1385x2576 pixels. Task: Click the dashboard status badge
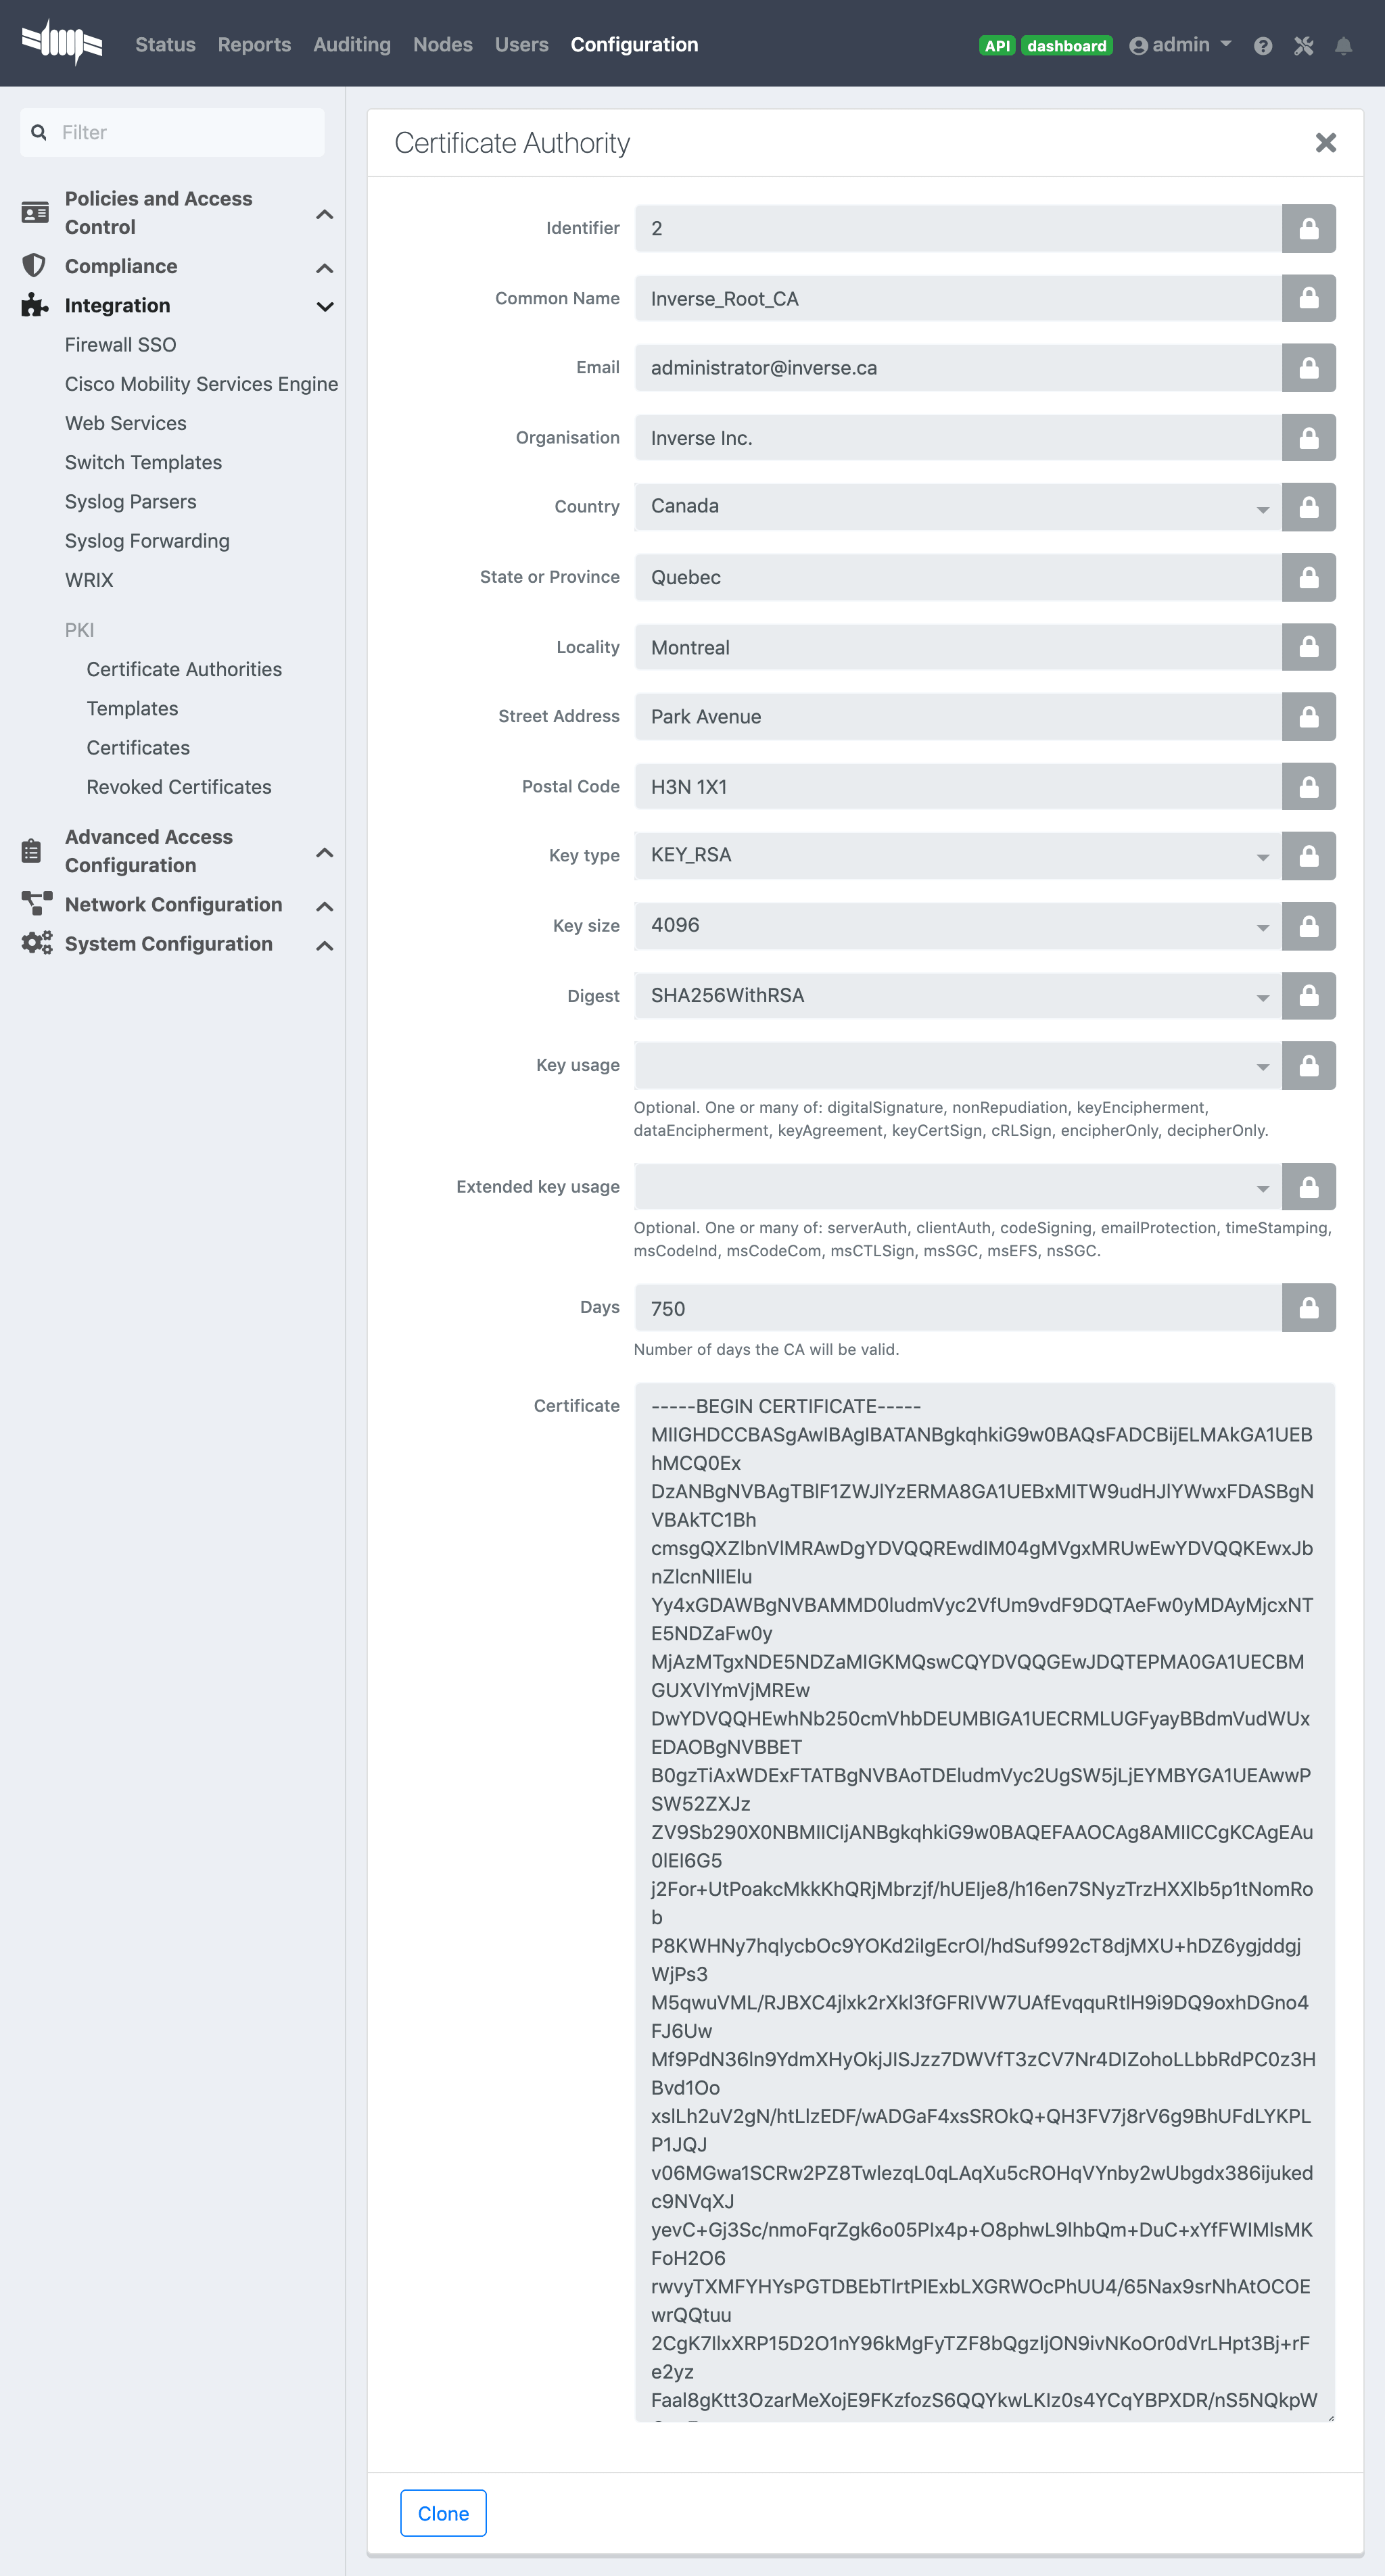(1066, 46)
